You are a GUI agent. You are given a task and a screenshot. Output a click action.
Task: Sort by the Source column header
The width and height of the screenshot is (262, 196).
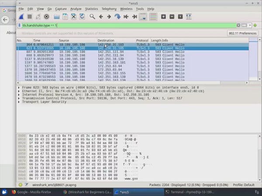click(78, 41)
